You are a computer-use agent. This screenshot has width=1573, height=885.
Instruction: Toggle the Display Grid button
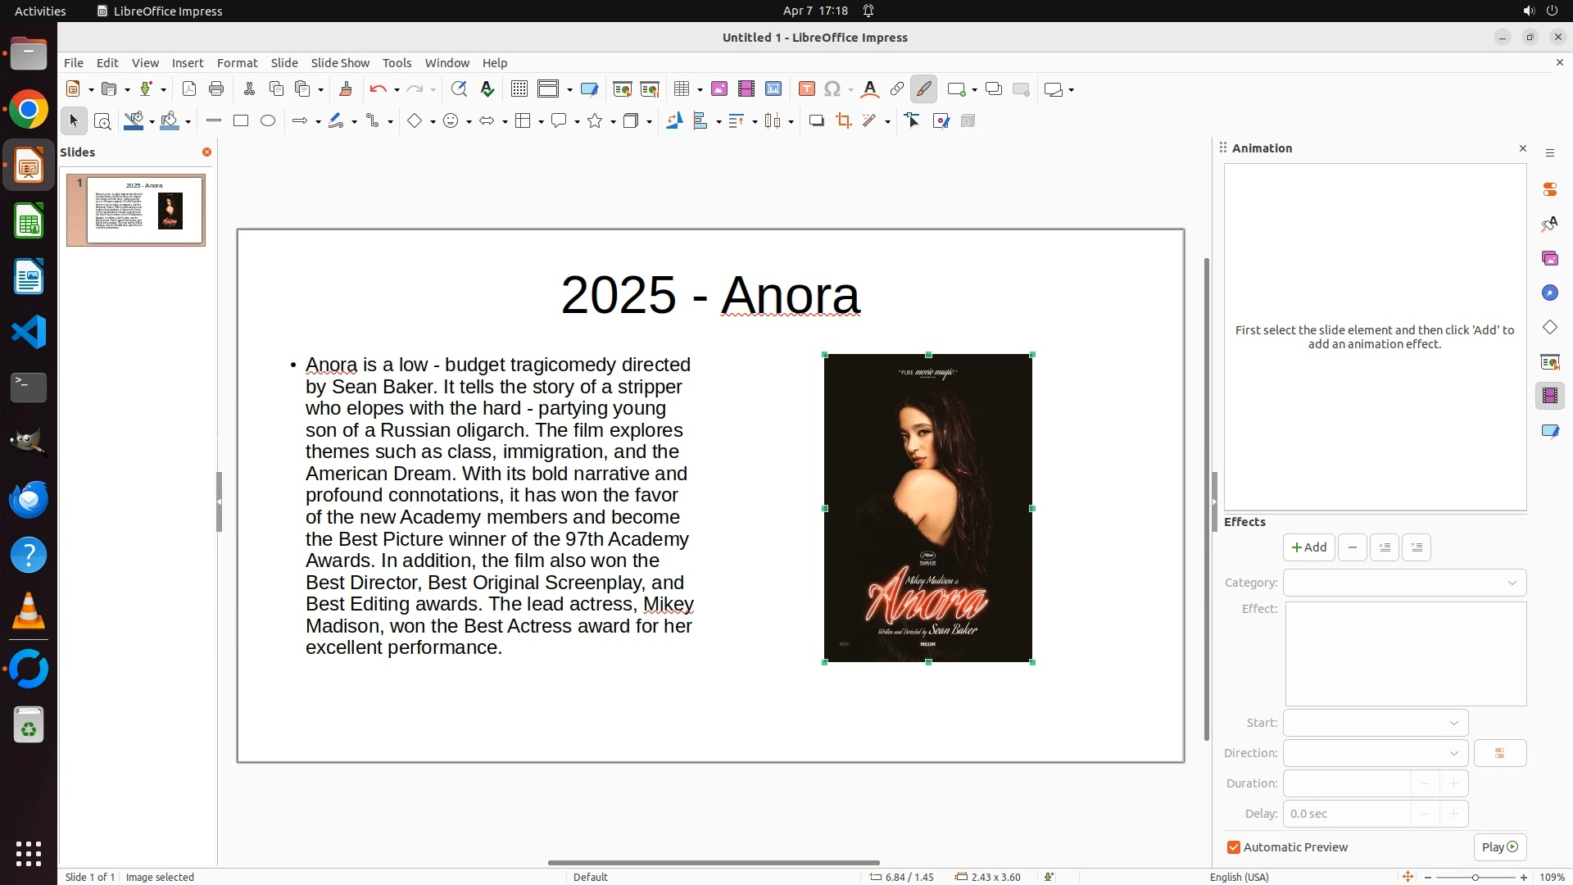(519, 89)
